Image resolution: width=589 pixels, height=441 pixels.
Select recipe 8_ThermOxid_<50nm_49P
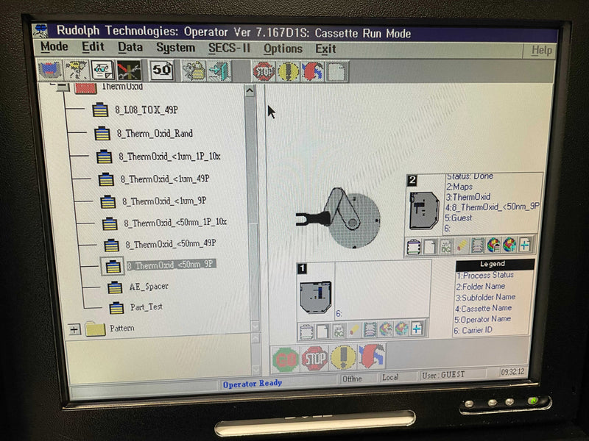(171, 244)
